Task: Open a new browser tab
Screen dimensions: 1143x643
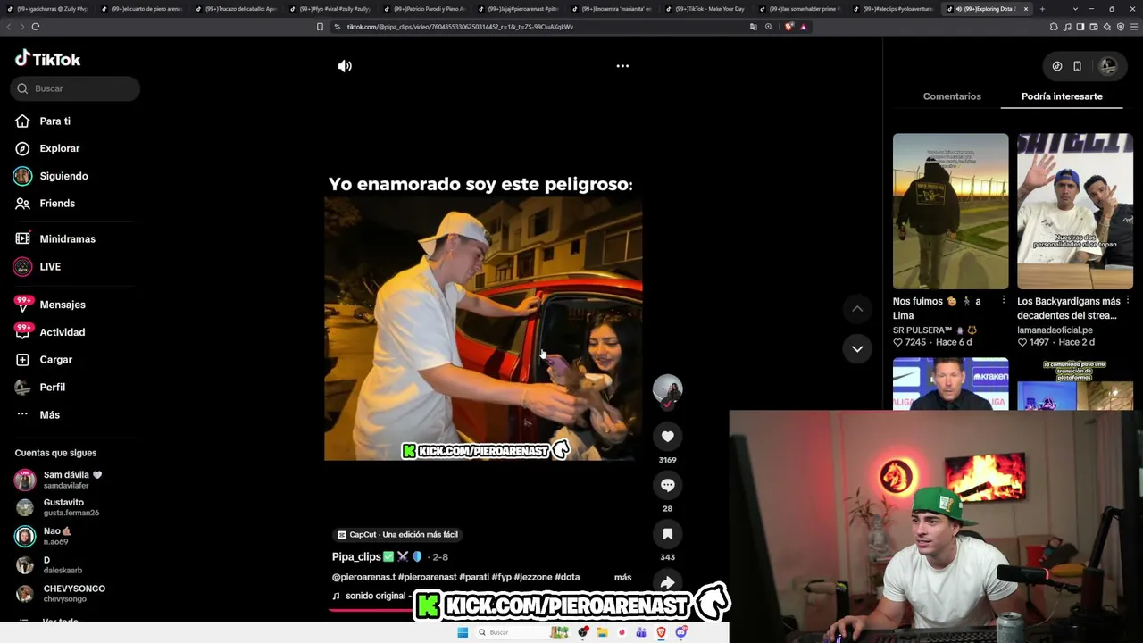Action: click(1042, 9)
